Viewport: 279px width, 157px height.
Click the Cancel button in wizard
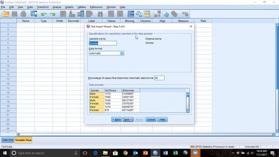151,119
